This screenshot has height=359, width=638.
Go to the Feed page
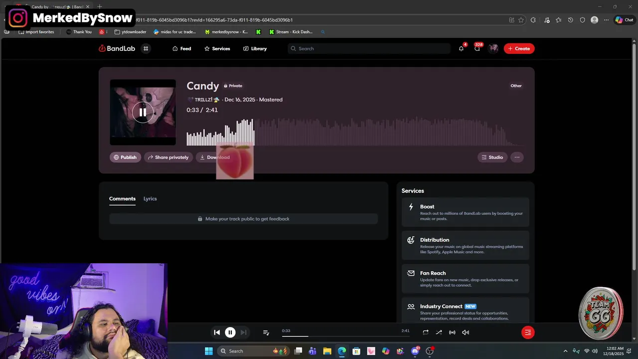pos(182,48)
